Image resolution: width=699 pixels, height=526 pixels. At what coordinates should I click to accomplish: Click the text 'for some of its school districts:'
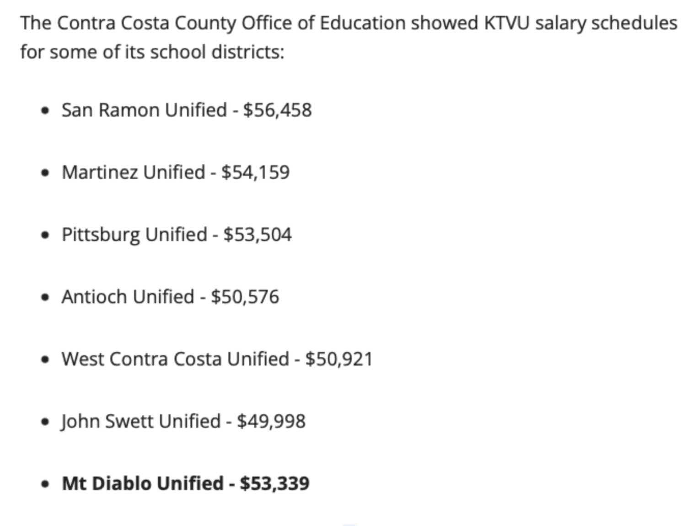coord(152,52)
